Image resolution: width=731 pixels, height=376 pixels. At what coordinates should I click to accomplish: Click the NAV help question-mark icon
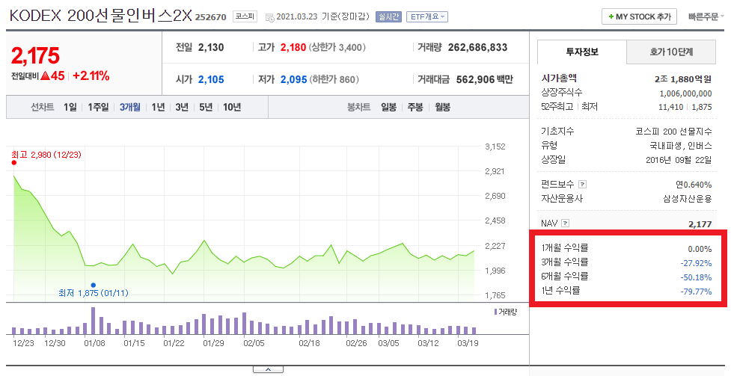pyautogui.click(x=565, y=224)
